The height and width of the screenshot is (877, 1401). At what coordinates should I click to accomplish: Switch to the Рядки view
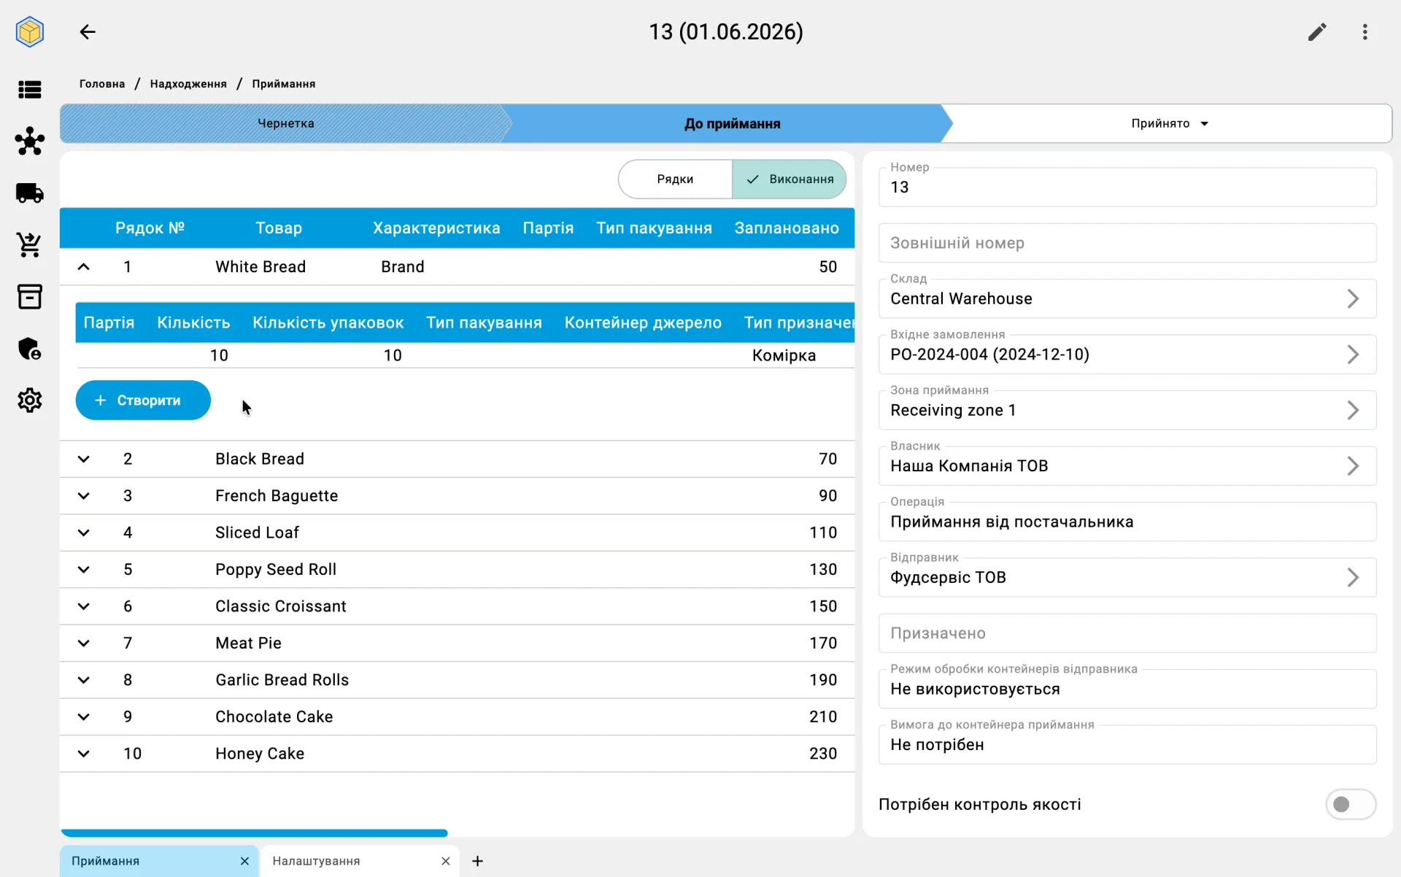click(675, 179)
